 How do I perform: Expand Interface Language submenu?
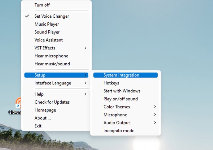coord(56,83)
